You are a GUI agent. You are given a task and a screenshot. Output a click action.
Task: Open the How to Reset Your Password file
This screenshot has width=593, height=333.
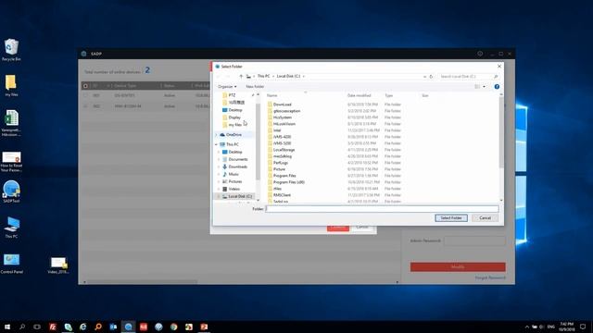click(x=11, y=162)
